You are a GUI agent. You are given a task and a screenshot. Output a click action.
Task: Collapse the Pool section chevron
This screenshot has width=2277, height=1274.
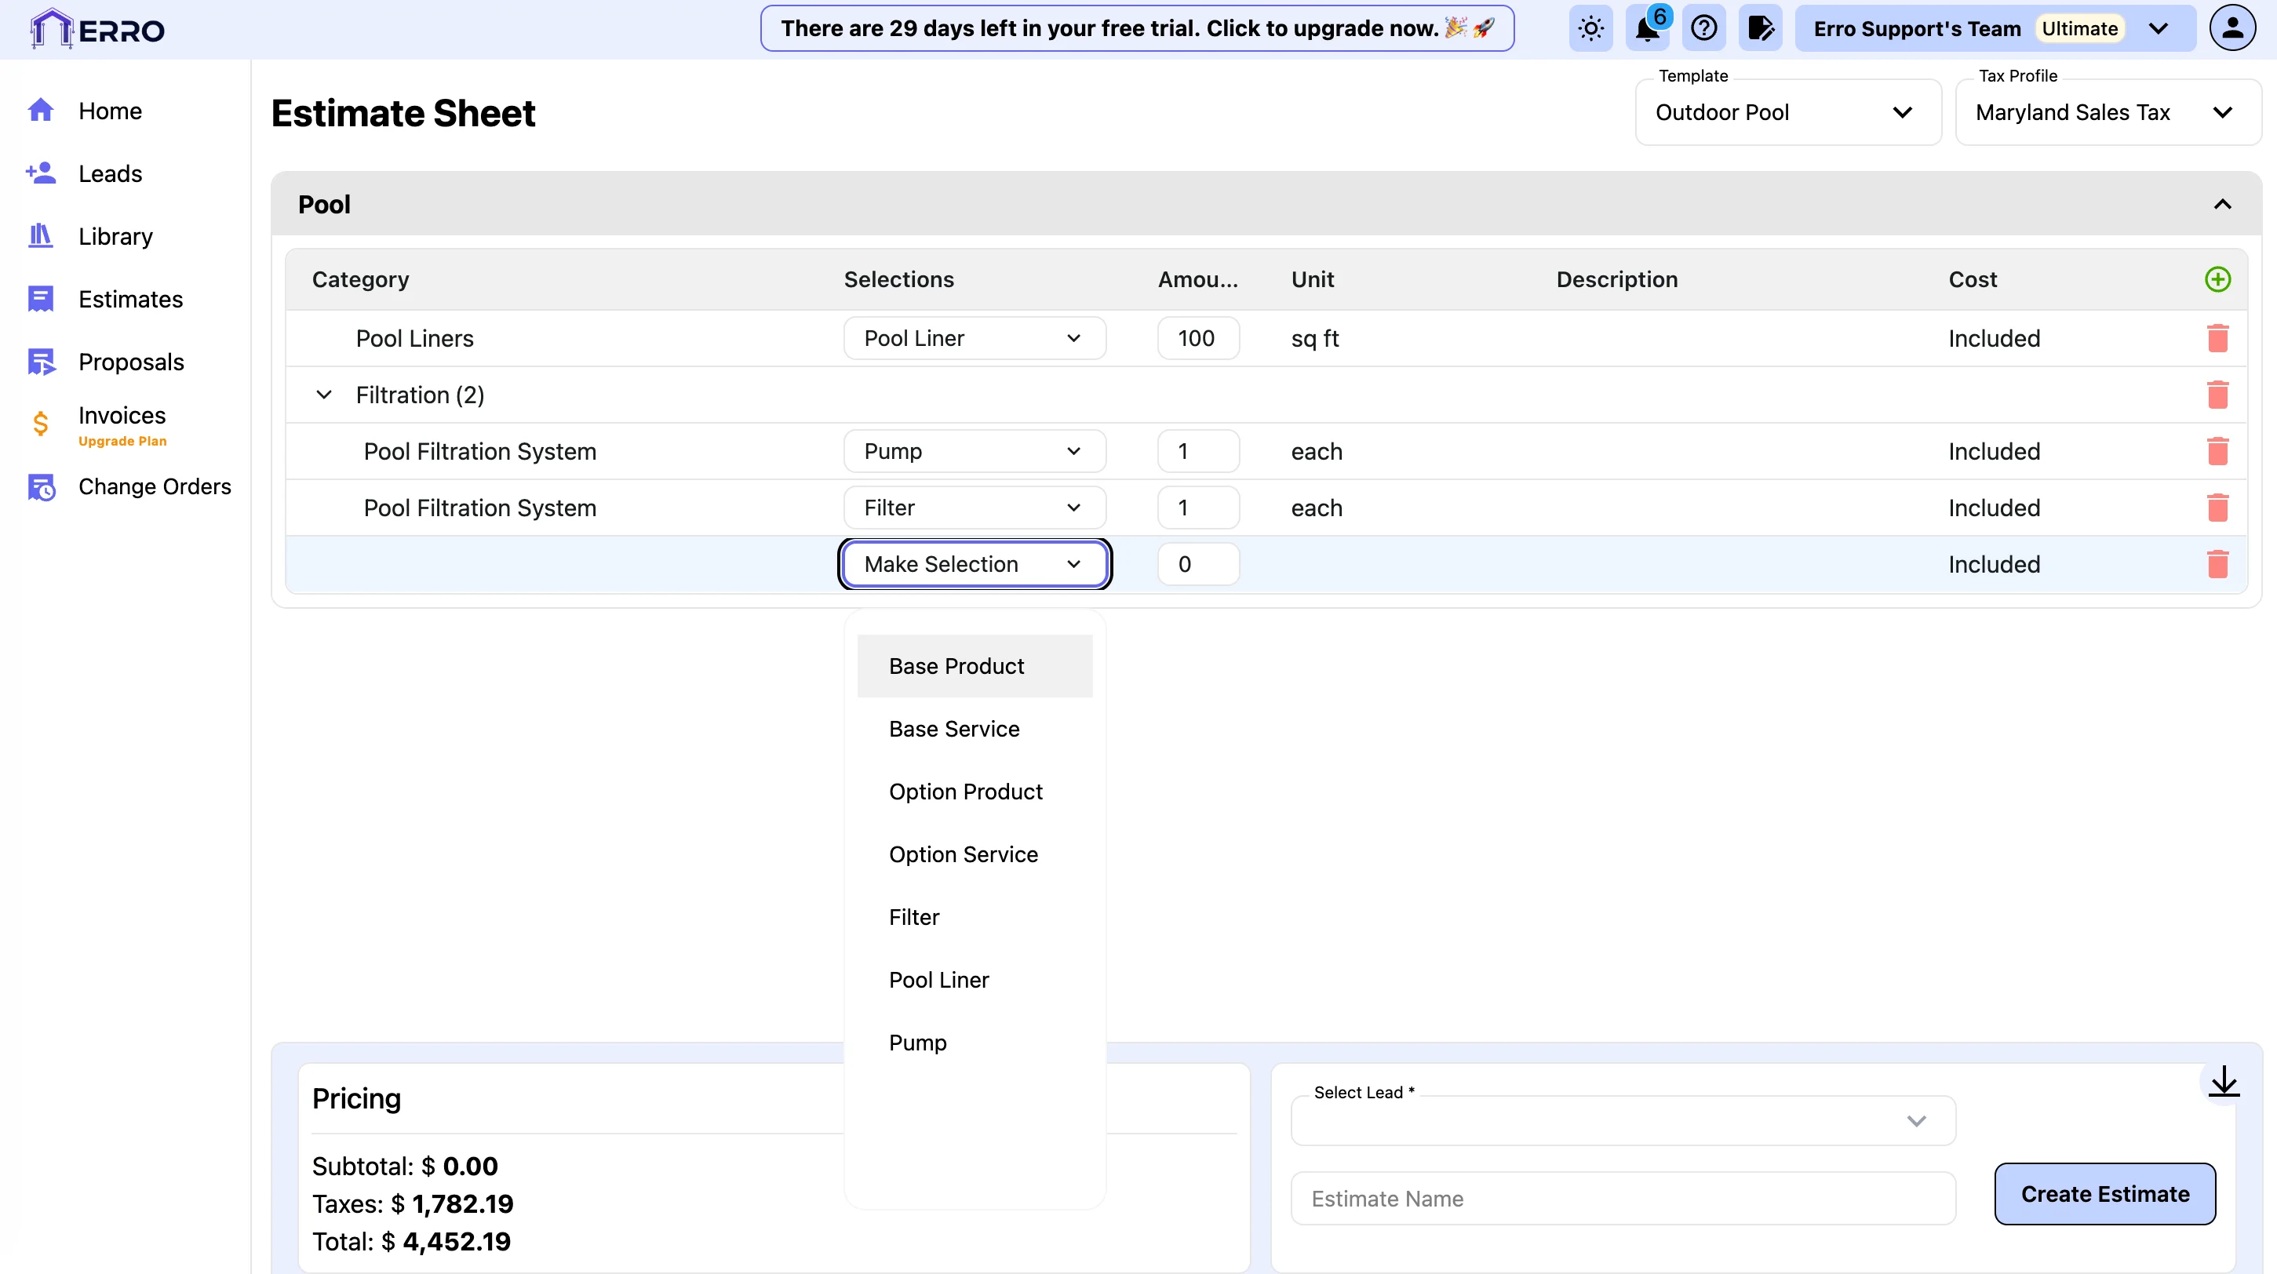coord(2222,204)
